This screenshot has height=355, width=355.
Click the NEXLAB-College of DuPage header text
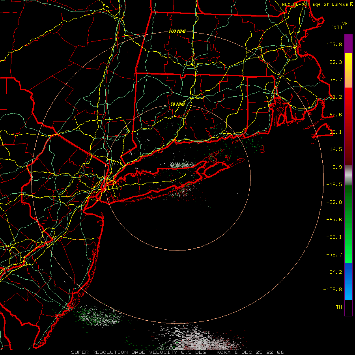click(318, 4)
